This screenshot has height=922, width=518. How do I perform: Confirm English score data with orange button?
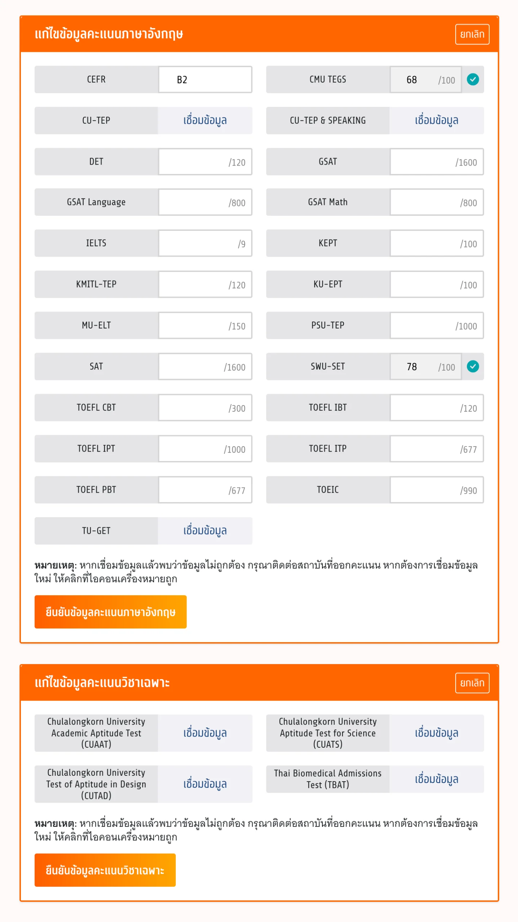[110, 612]
